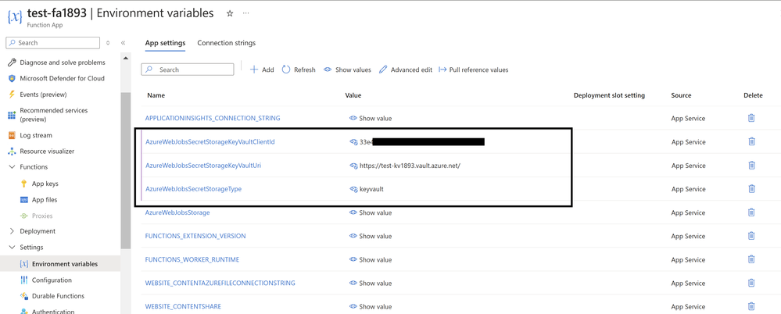
Task: Click the sidebar scroll up arrow
Action: pos(126,59)
